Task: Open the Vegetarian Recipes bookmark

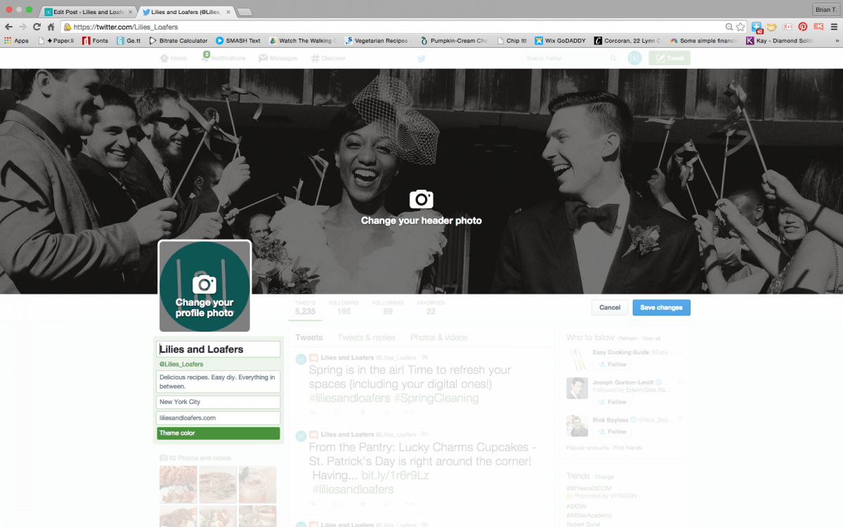Action: [x=377, y=41]
